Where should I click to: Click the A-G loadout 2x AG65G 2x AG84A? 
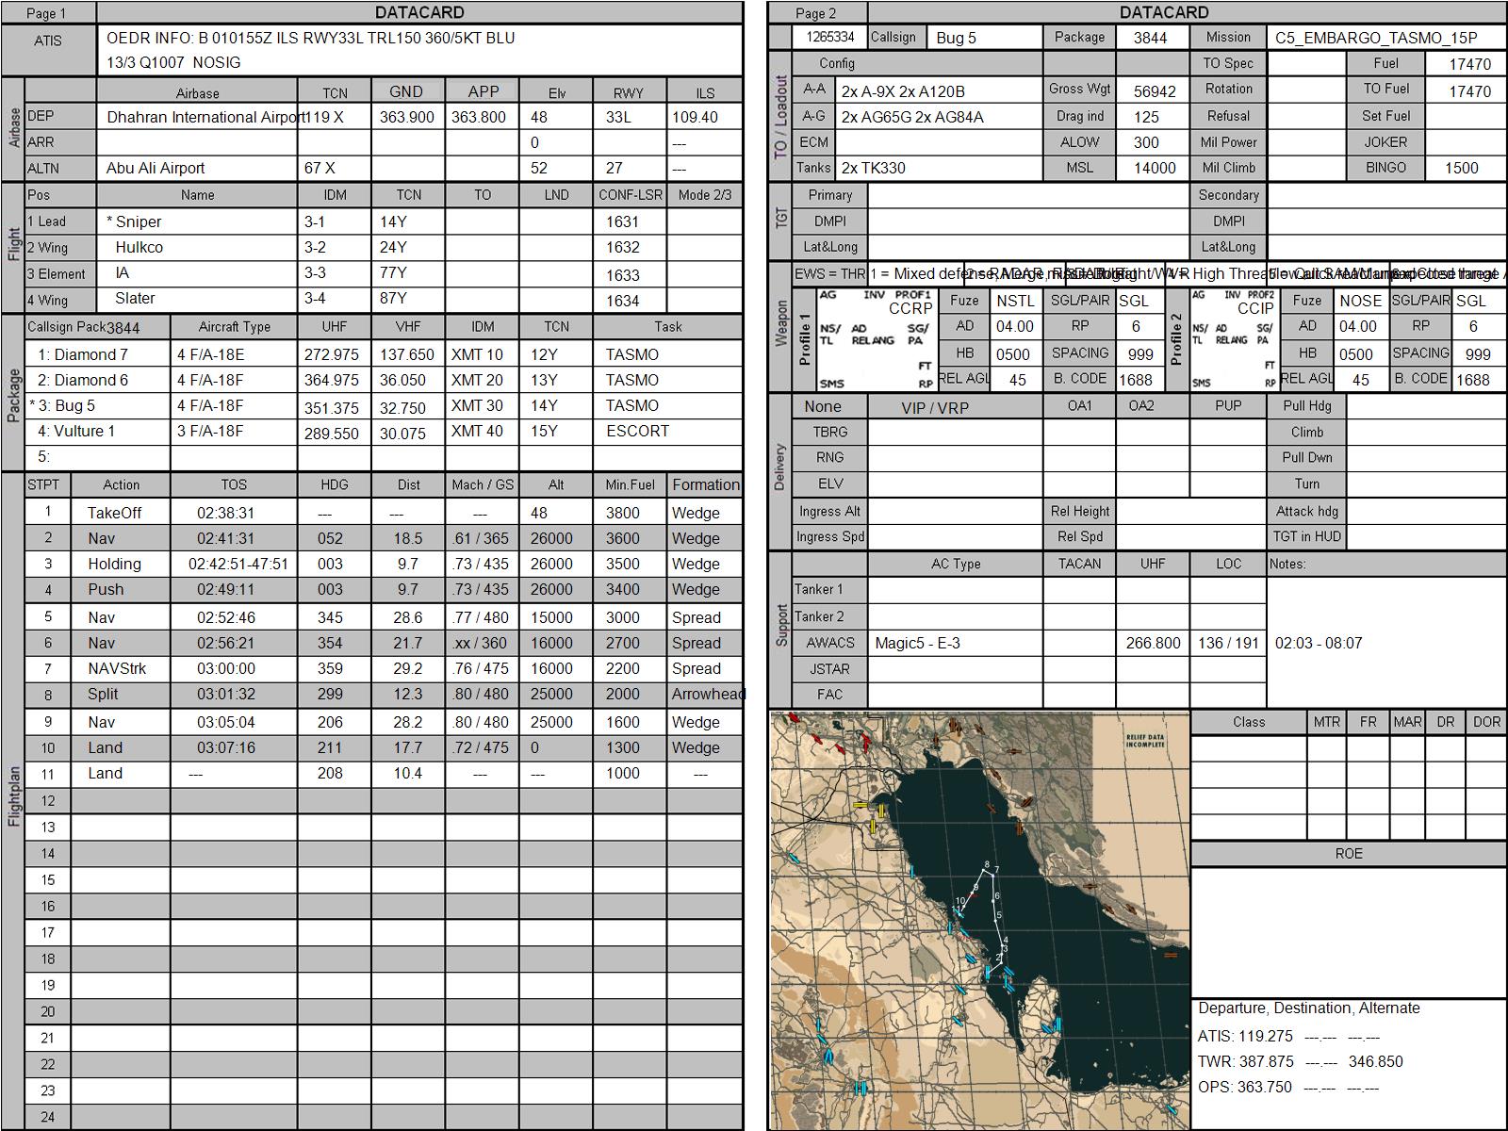[912, 117]
